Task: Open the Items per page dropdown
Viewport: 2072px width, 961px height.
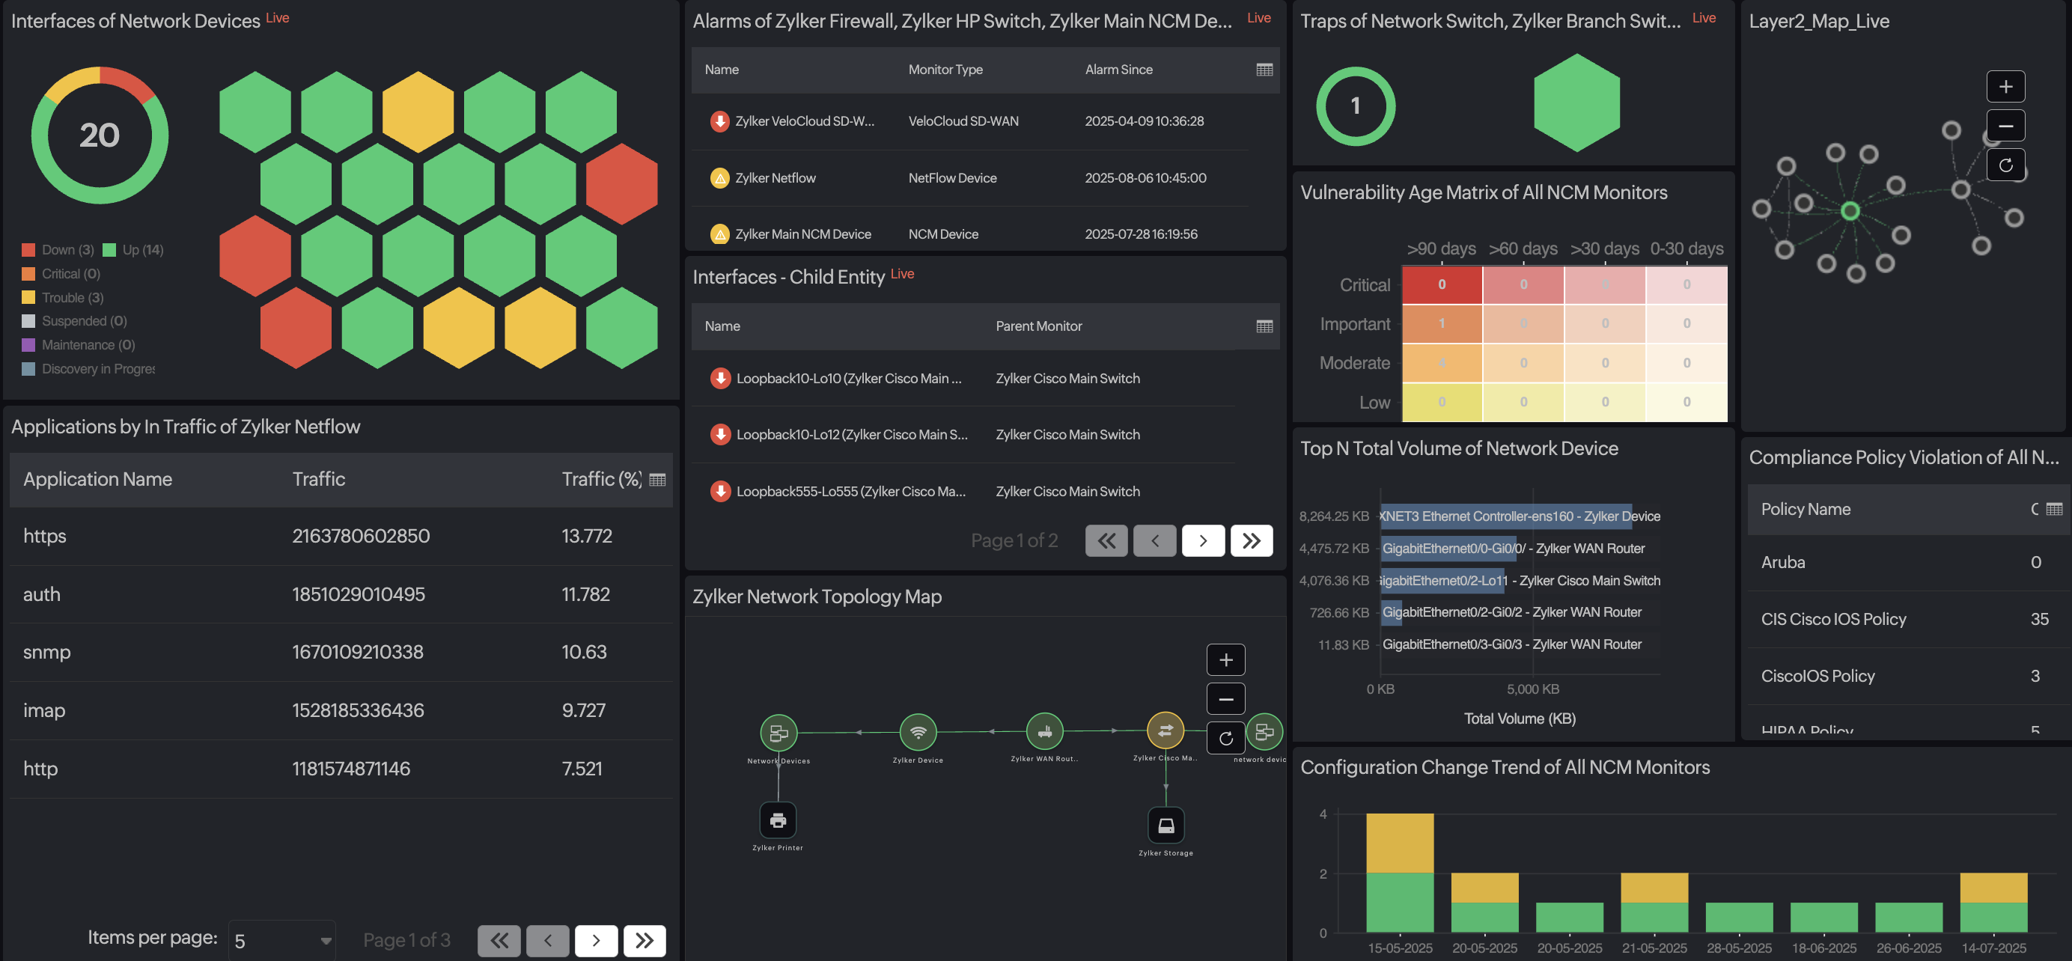Action: (281, 939)
